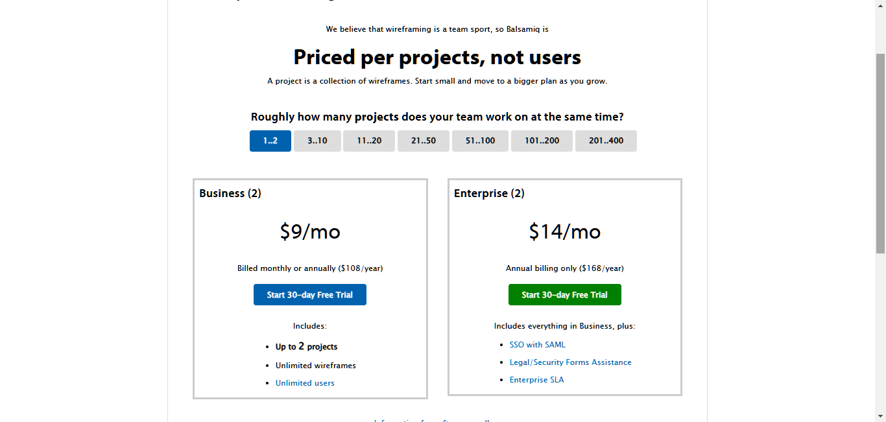Choose the 11..20 projects range
The width and height of the screenshot is (886, 422).
pos(369,141)
